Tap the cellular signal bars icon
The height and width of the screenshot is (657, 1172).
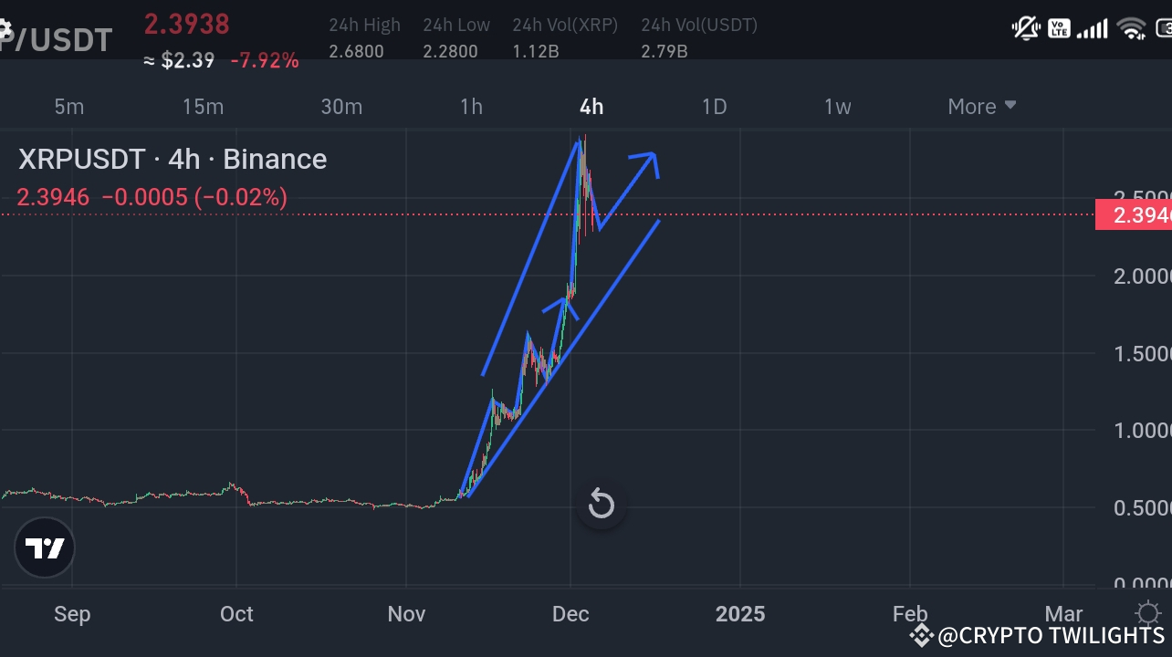pyautogui.click(x=1094, y=28)
